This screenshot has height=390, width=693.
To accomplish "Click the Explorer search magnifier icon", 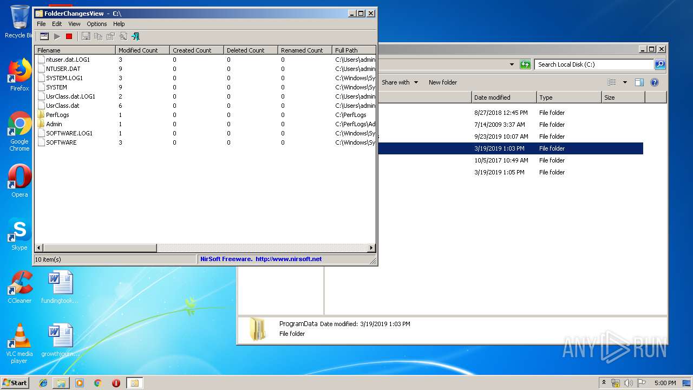I will click(659, 64).
